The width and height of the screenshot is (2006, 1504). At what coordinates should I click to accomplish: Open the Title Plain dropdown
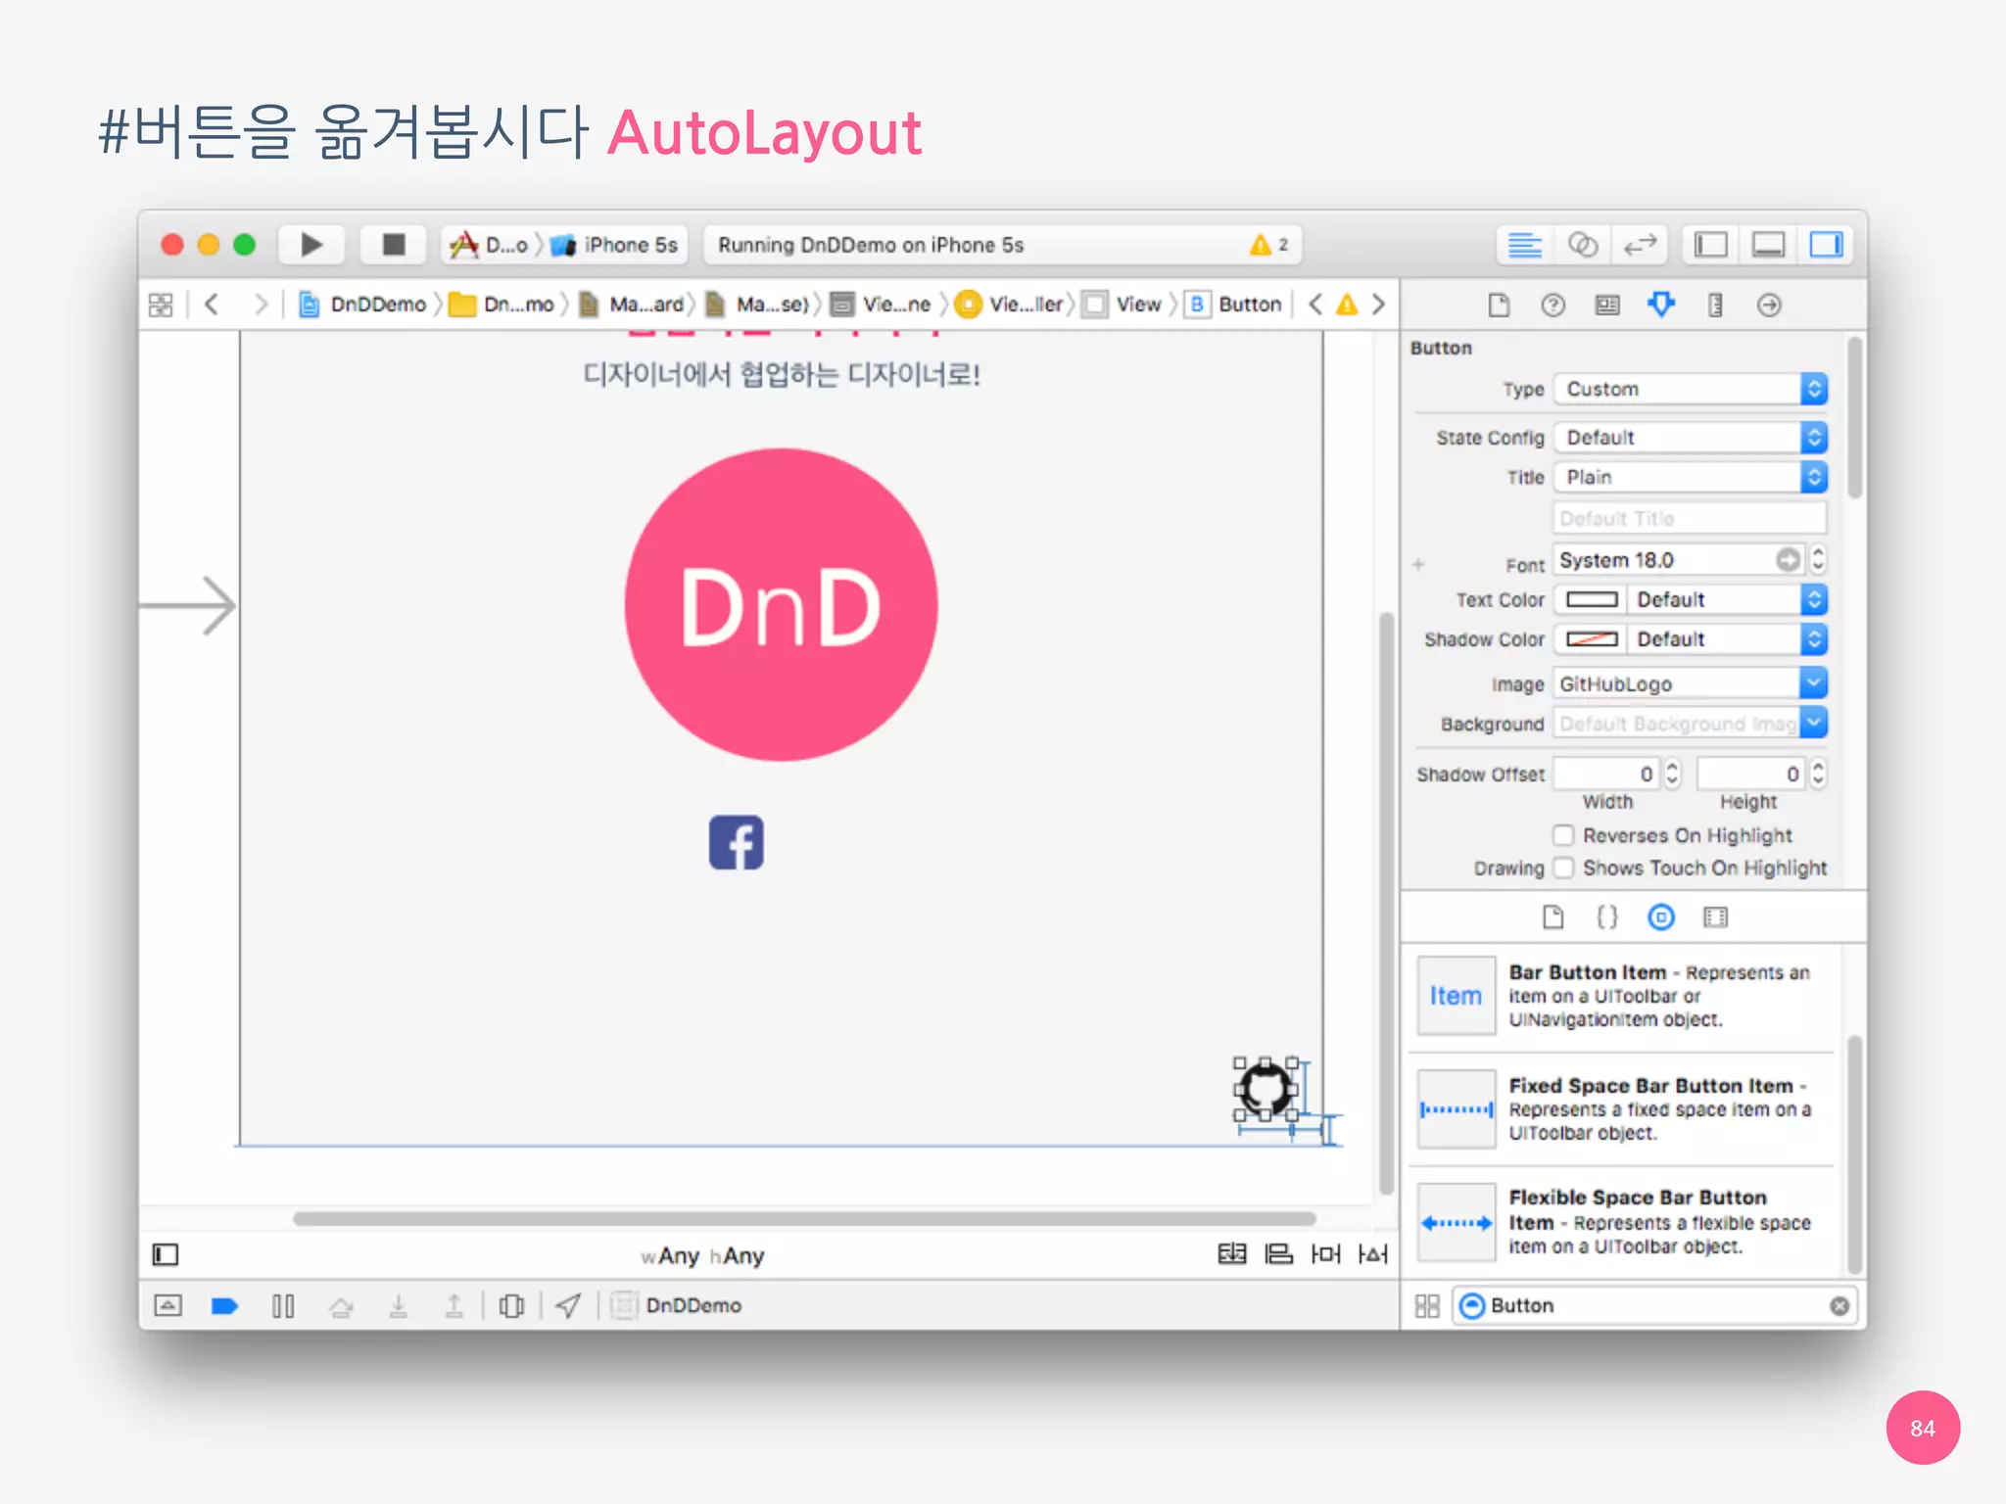(x=1691, y=477)
